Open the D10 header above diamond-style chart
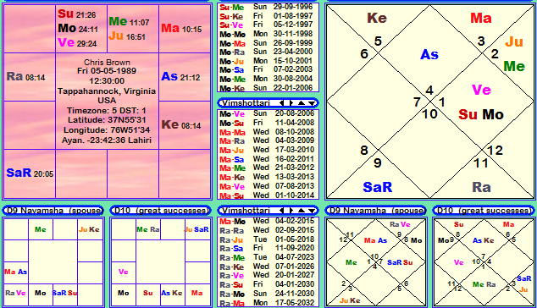537x308 pixels. (x=484, y=211)
